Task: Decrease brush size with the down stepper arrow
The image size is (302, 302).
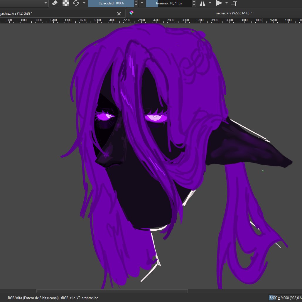Action: (194, 5)
